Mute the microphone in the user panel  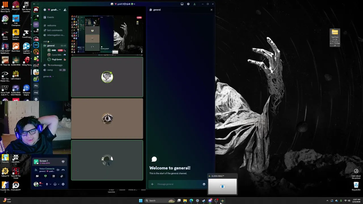[x=47, y=184]
